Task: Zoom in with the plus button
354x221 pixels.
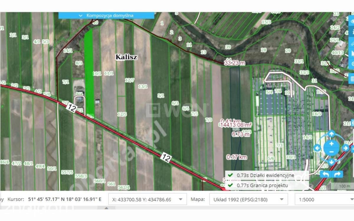Action: click(331, 144)
